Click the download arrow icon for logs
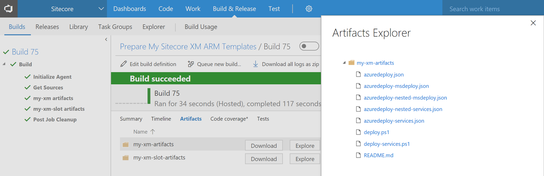This screenshot has height=176, width=544. [x=256, y=64]
